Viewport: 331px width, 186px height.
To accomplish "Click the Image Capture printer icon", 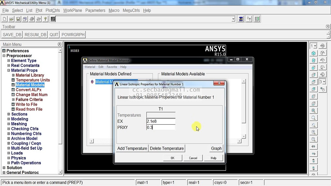I will tap(32, 19).
